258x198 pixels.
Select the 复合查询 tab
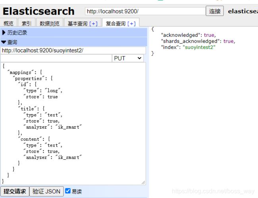point(116,24)
